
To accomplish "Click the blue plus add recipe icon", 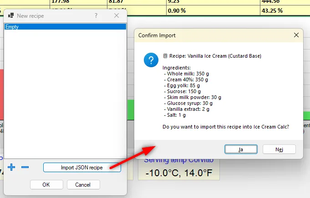I will (x=11, y=167).
